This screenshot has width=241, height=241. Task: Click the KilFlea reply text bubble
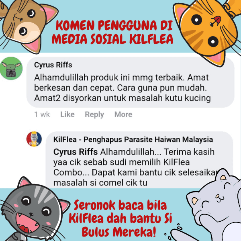[x=139, y=160]
